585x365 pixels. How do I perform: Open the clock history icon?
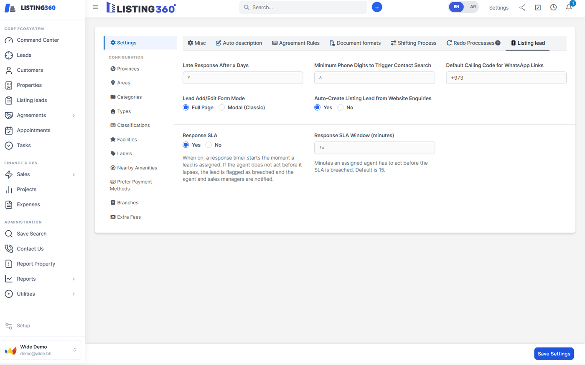pos(553,8)
